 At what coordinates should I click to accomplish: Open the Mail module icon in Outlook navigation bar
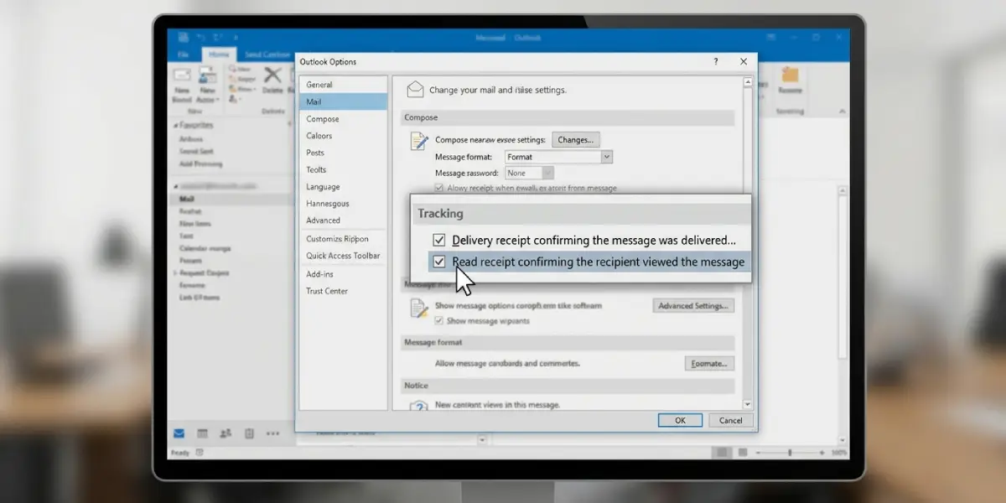(x=179, y=433)
